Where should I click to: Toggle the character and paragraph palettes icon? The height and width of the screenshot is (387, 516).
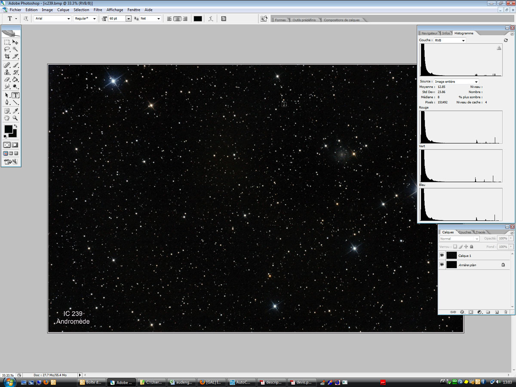point(224,18)
